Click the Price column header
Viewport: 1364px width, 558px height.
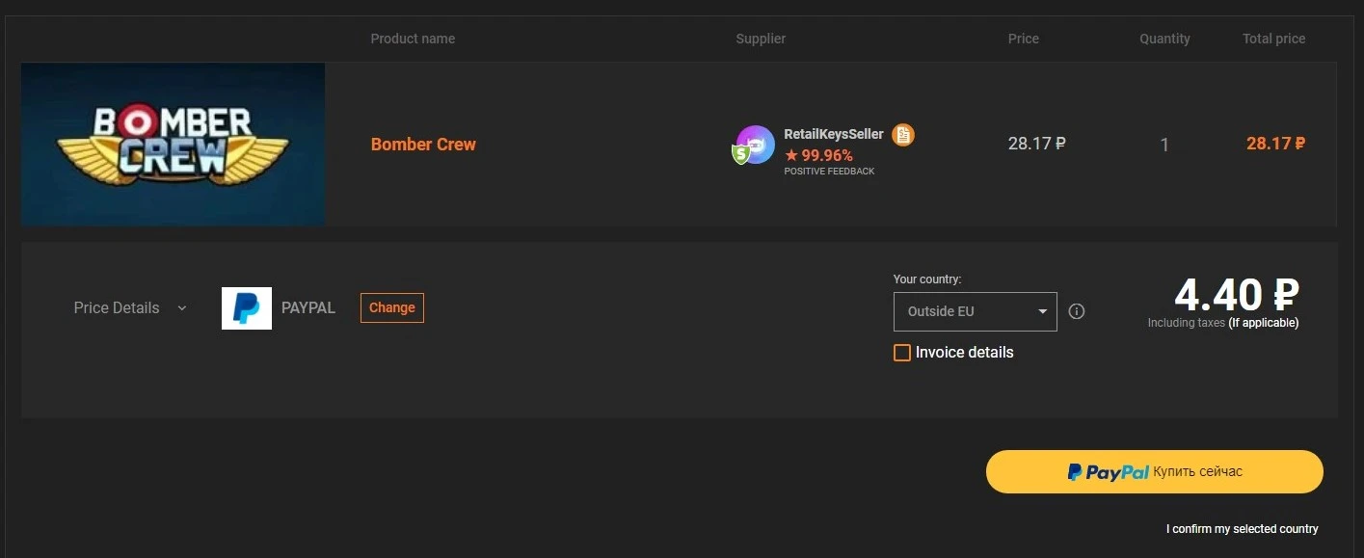1024,39
